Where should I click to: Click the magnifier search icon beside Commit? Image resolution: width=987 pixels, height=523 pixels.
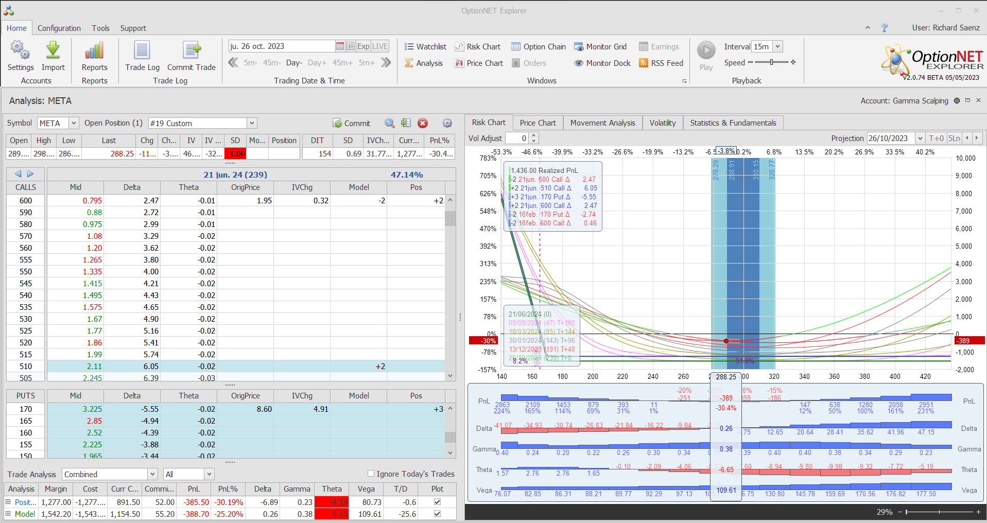[x=390, y=123]
